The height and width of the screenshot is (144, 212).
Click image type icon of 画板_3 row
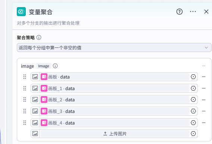tap(35, 111)
